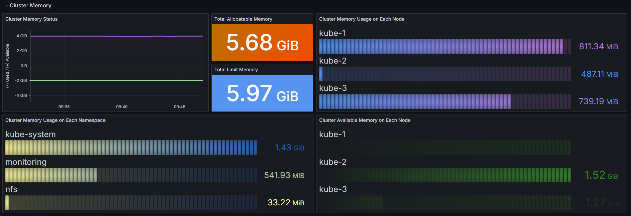Viewport: 631px width, 216px height.
Task: Click the blue 5.97 GiB stat tile
Action: [x=262, y=93]
